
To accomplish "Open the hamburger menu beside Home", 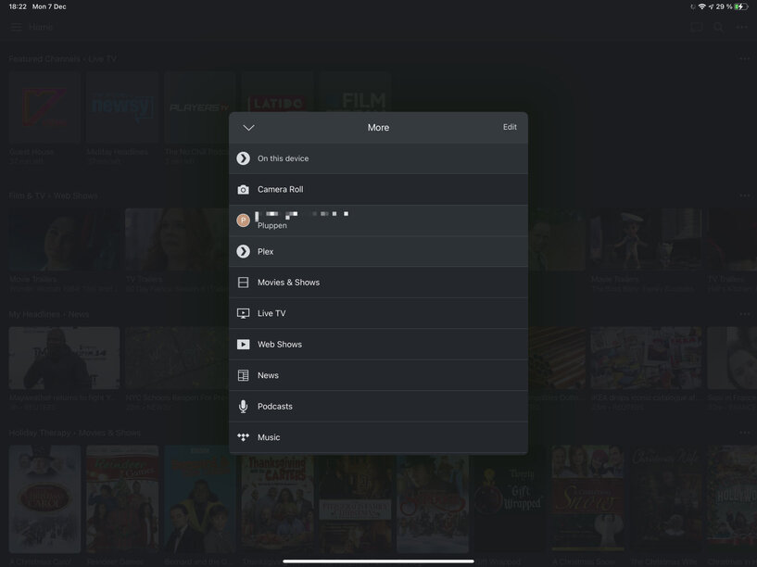I will [x=17, y=27].
